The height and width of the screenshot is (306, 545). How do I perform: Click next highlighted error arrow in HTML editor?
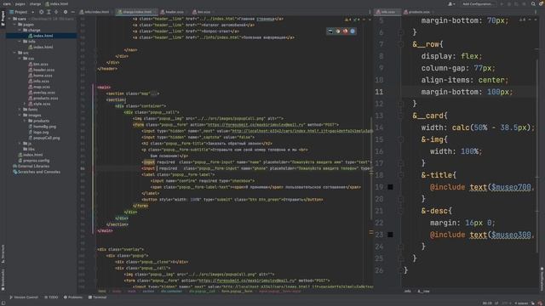pos(369,20)
